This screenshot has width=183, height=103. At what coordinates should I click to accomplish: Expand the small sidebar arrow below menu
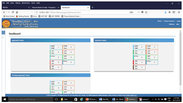pos(3,38)
